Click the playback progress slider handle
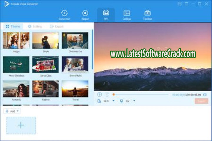Viewport: 212px width, 141px height. [114, 95]
